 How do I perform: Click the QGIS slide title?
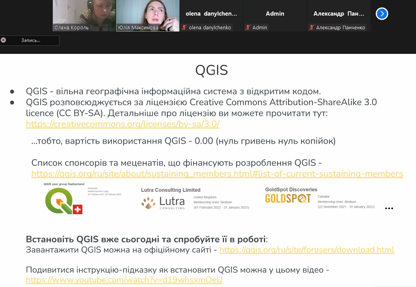tap(212, 70)
